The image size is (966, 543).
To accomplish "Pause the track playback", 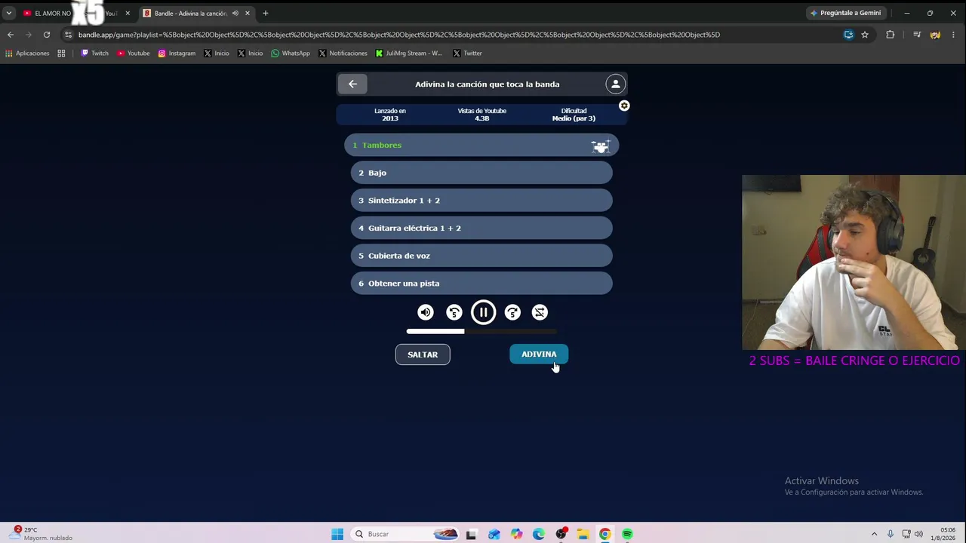I will (484, 312).
